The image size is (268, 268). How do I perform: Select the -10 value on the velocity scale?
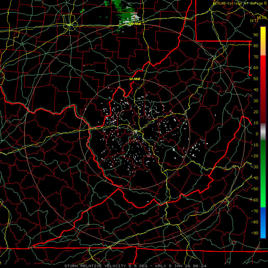255,145
